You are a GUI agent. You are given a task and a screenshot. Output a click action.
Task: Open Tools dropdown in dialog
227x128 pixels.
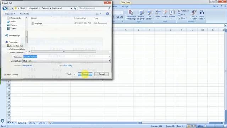[71, 74]
